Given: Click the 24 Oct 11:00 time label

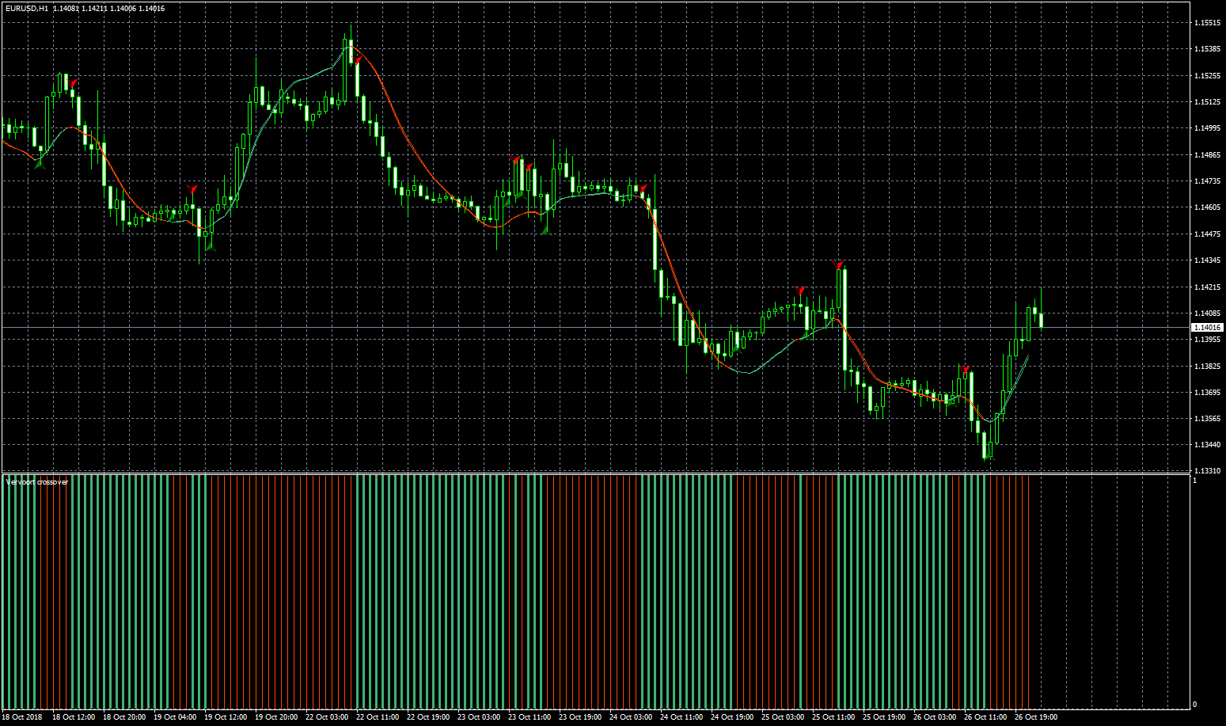Looking at the screenshot, I should pyautogui.click(x=681, y=717).
